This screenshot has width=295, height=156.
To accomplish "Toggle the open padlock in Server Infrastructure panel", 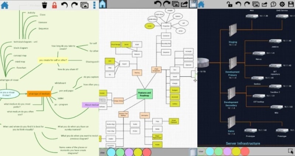I will point(229,4).
